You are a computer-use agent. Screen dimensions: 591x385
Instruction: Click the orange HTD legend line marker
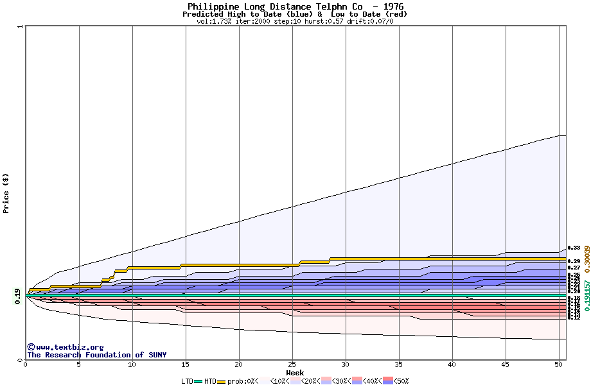pos(222,381)
